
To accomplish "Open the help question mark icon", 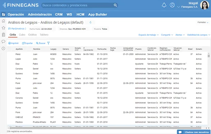I will coord(3,49).
